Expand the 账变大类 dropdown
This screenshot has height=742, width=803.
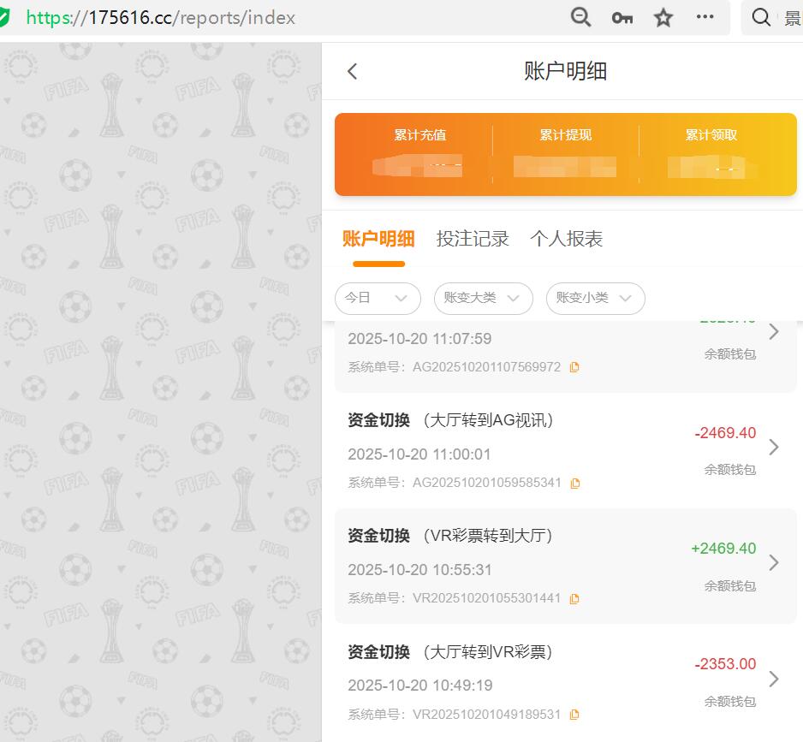(483, 299)
